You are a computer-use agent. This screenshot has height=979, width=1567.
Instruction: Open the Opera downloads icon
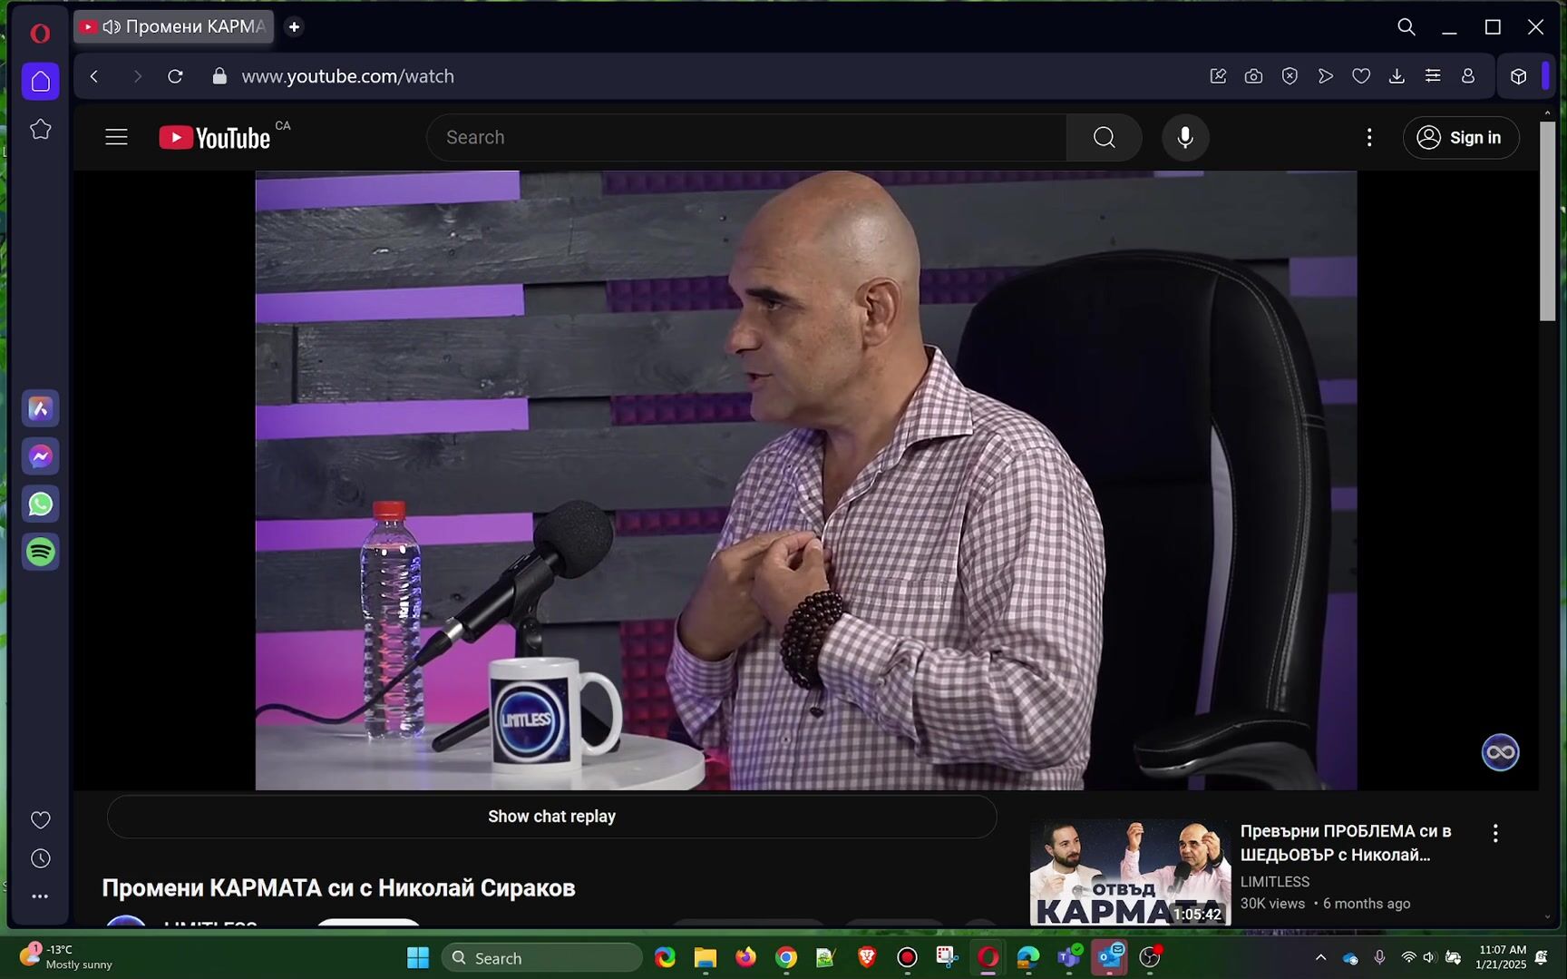[x=1397, y=76]
